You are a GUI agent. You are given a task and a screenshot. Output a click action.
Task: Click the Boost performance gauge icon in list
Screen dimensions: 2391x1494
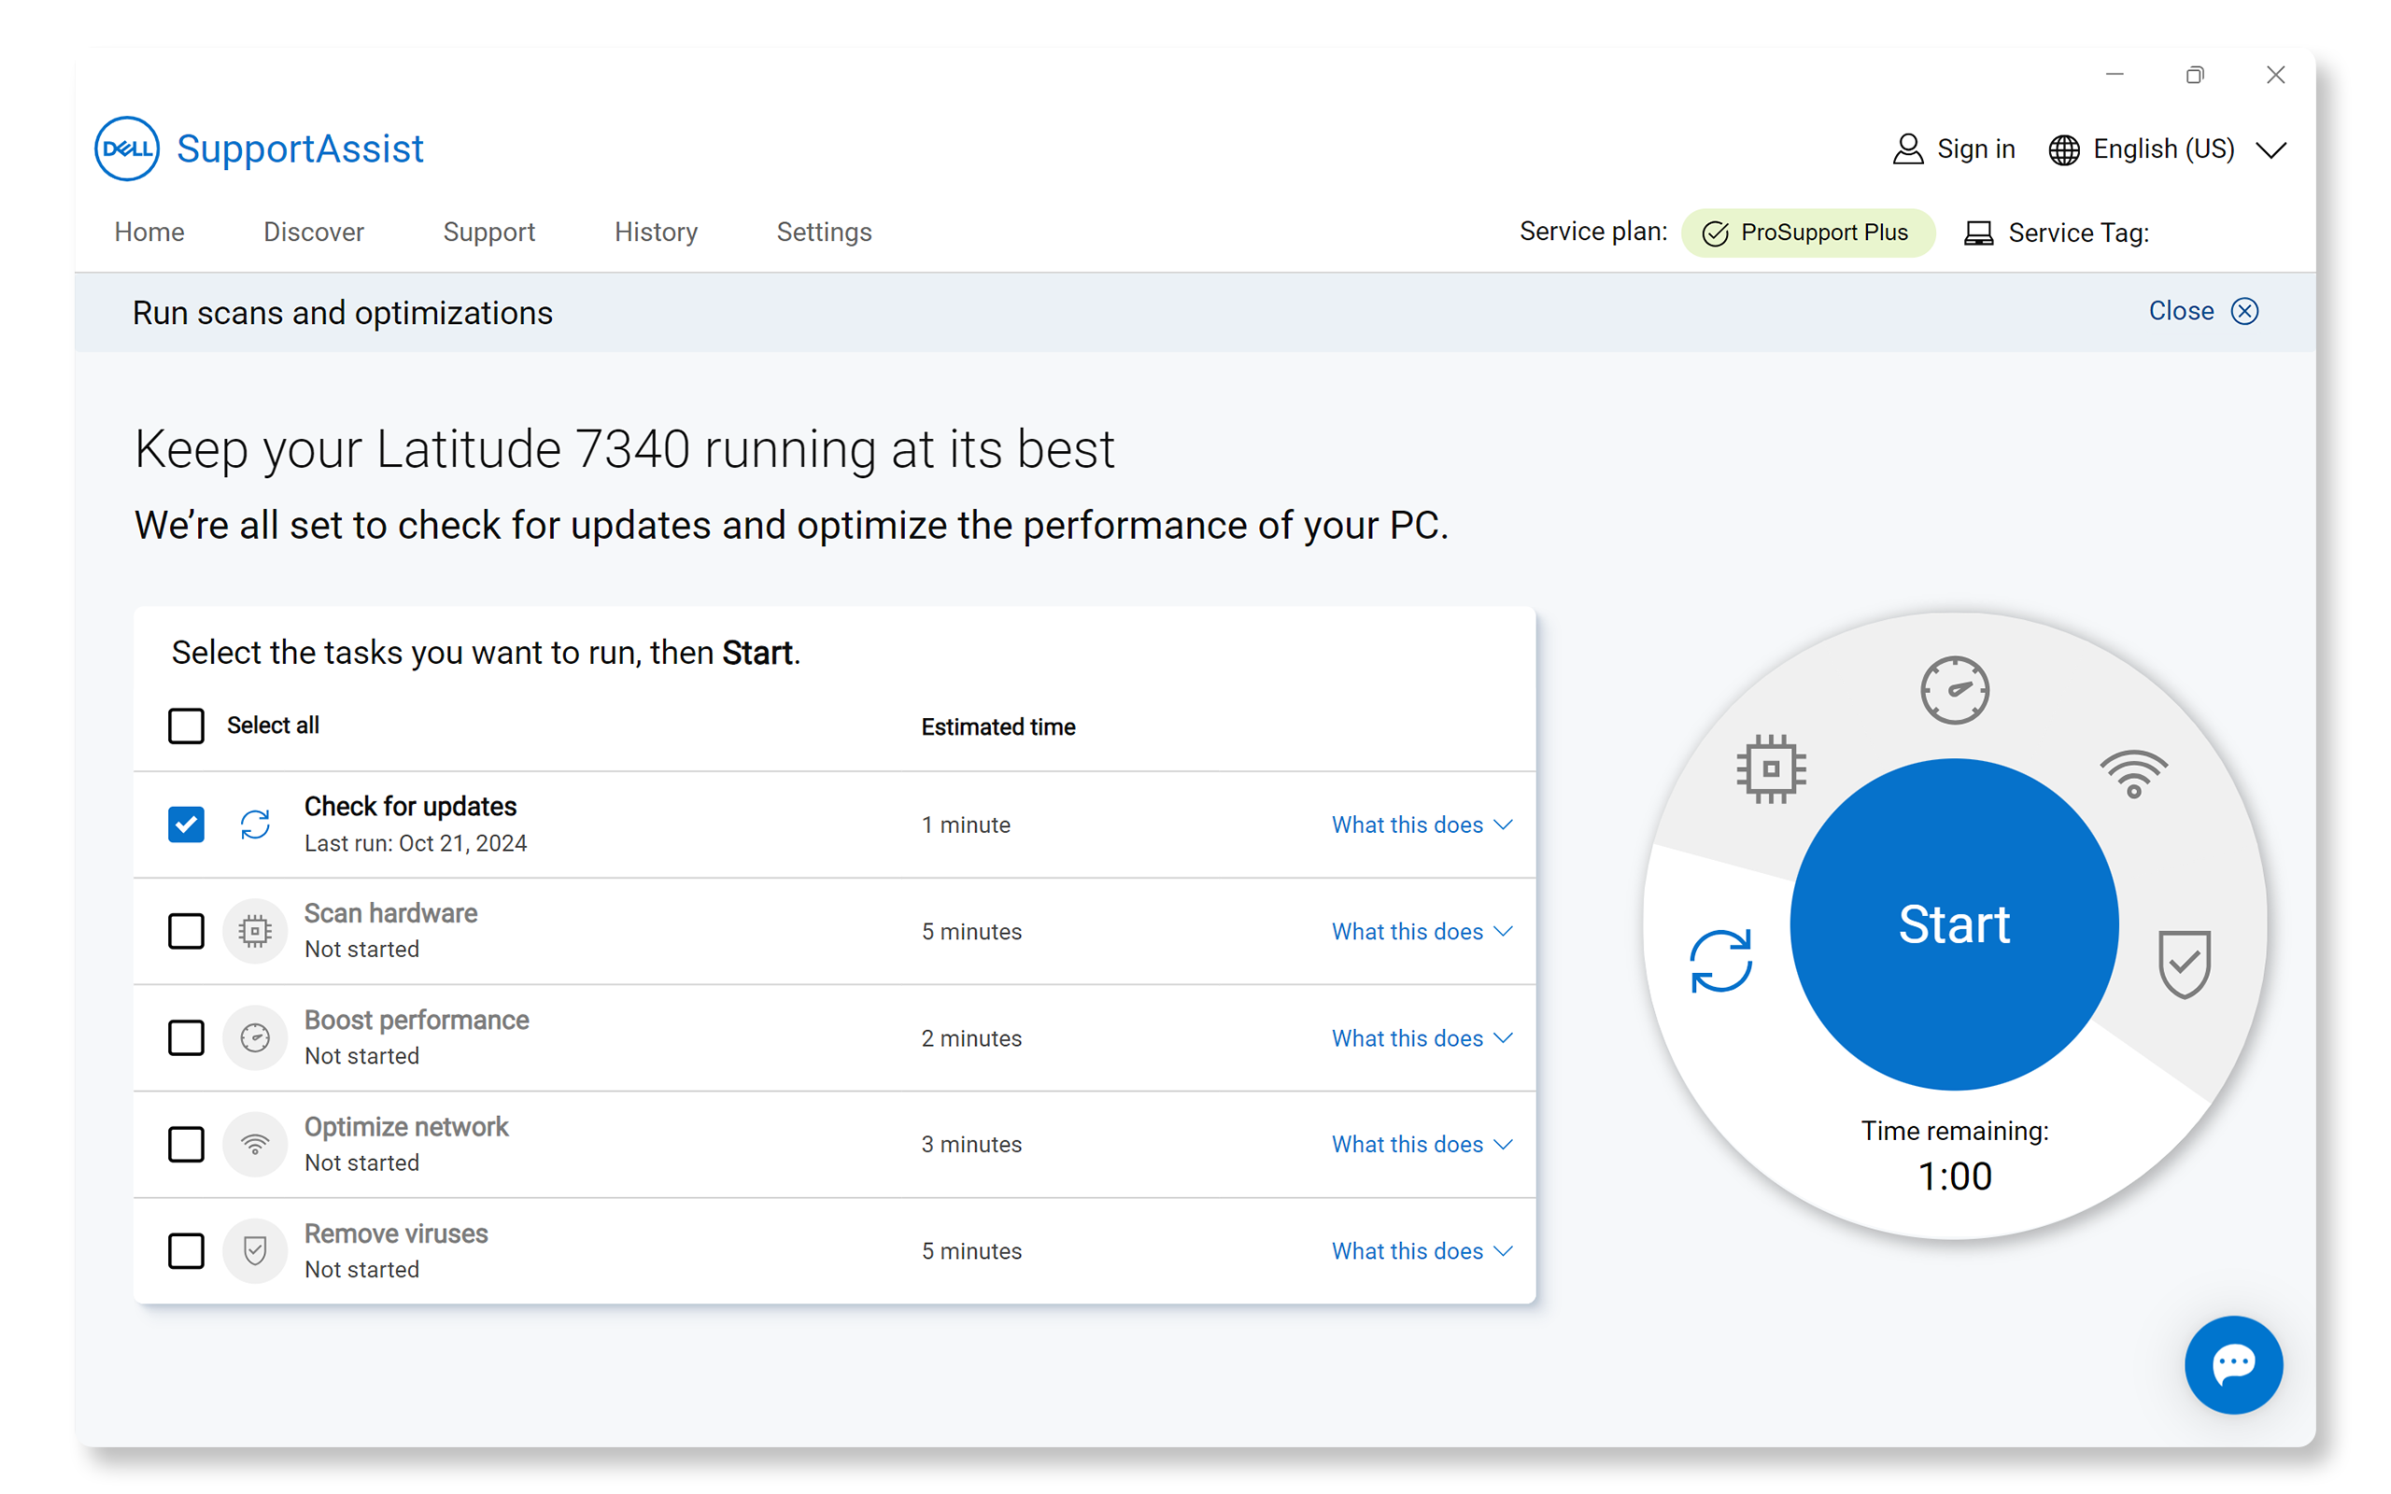pos(255,1037)
